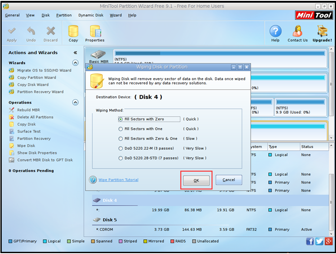Image resolution: width=336 pixels, height=254 pixels.
Task: Open the Disk menu
Action: 46,15
